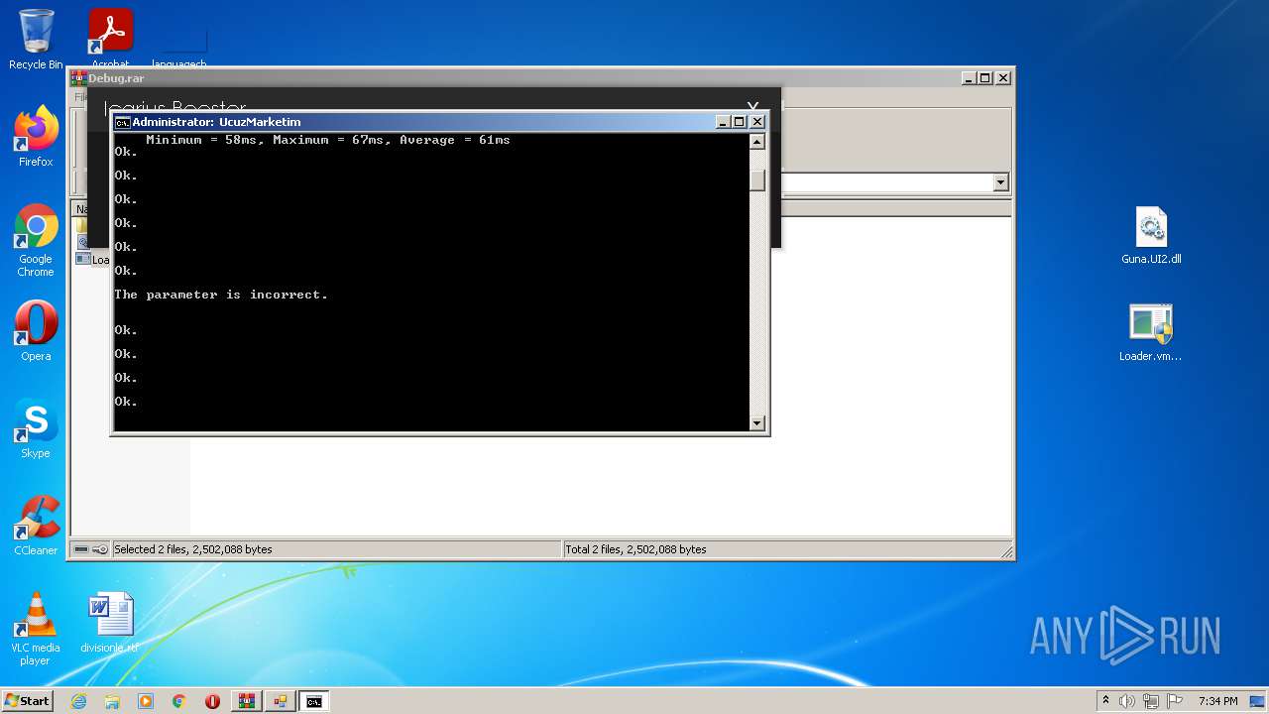Screen dimensions: 1269x714
Task: Select the divisionle.rtf document icon
Action: tap(110, 623)
